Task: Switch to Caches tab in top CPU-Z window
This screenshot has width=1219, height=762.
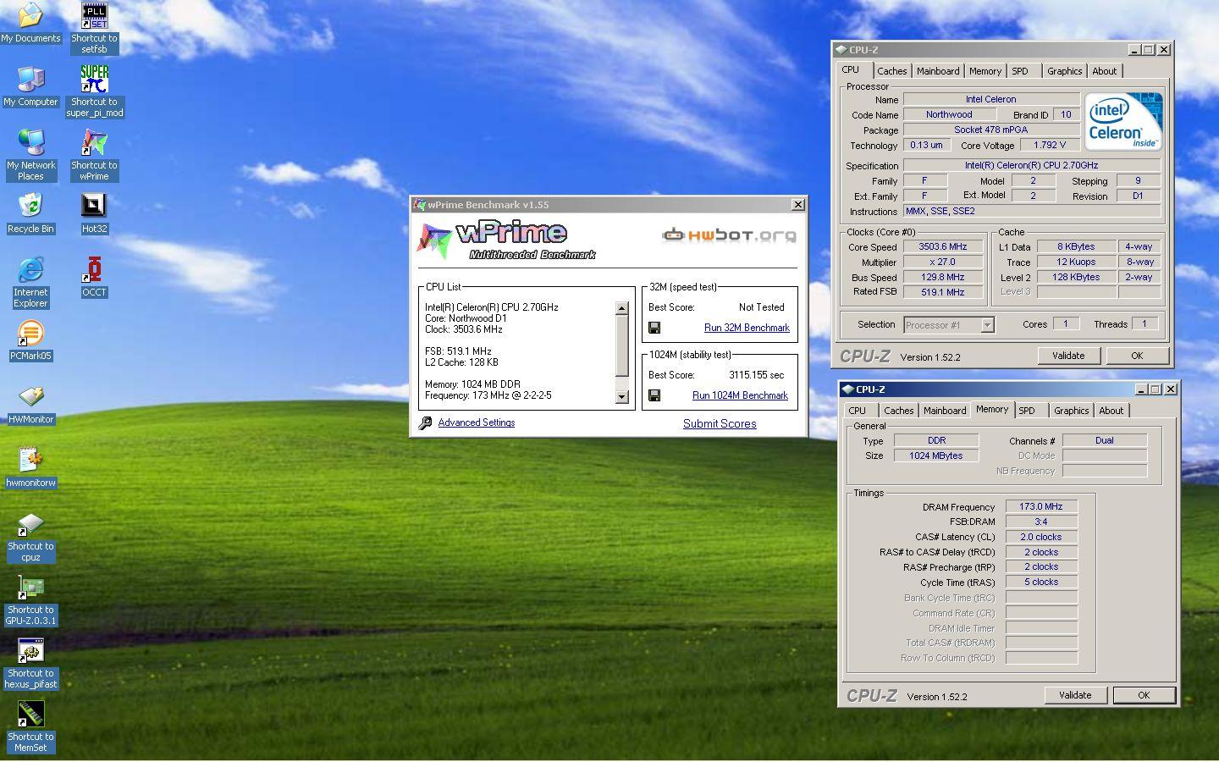Action: (891, 71)
